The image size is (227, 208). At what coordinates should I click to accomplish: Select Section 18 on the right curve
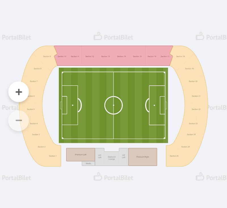180,56
